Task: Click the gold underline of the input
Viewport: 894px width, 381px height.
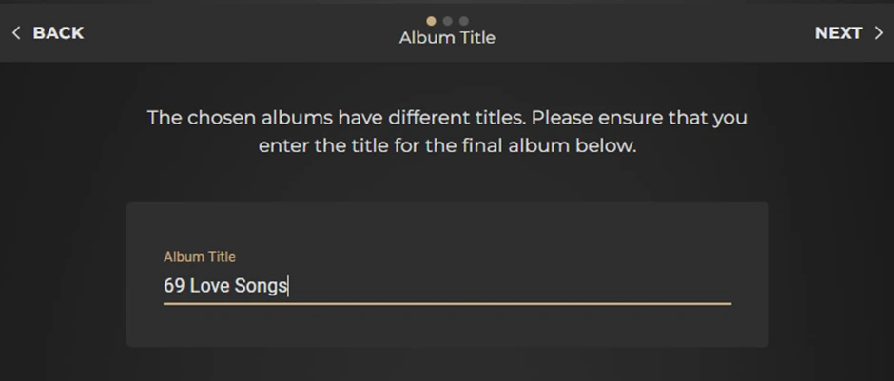Action: coord(447,304)
